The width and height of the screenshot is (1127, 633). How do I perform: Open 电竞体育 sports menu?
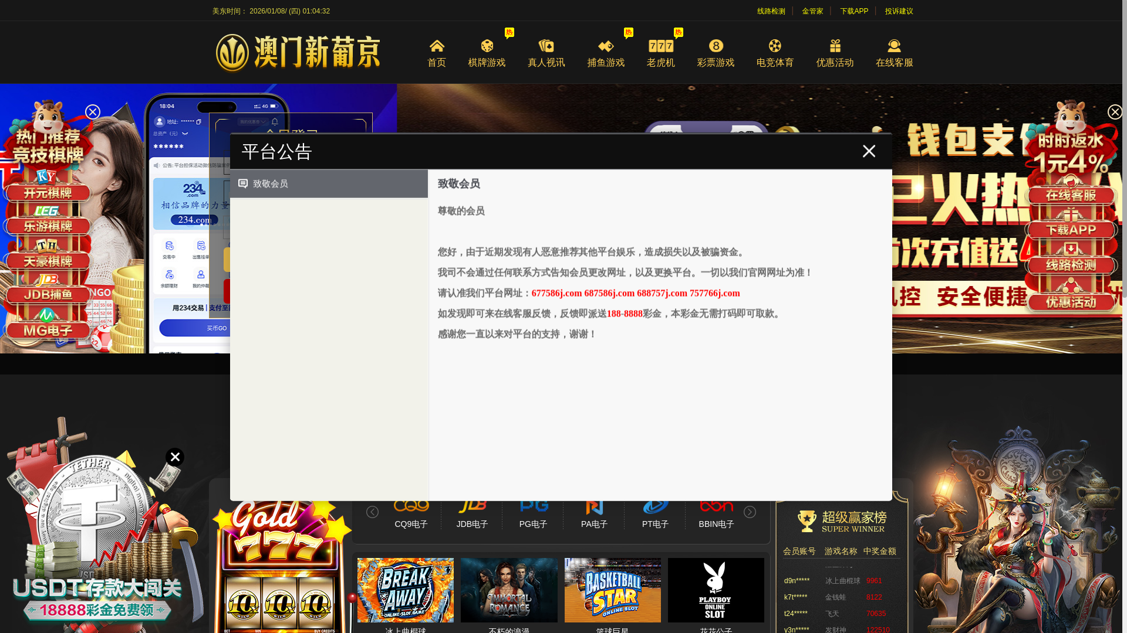tap(775, 53)
